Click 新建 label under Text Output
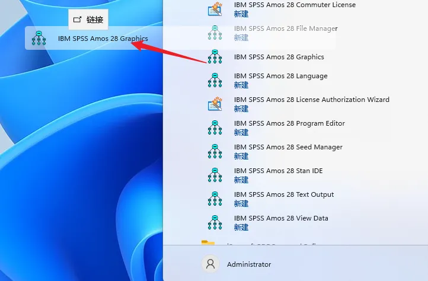The height and width of the screenshot is (281, 428). (241, 204)
